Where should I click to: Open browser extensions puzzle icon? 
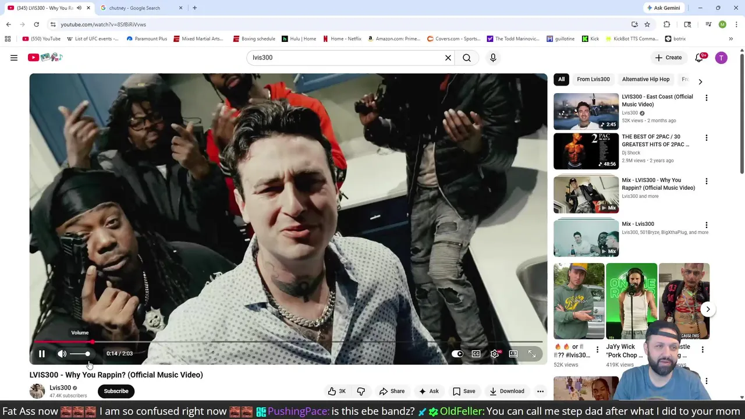point(667,24)
